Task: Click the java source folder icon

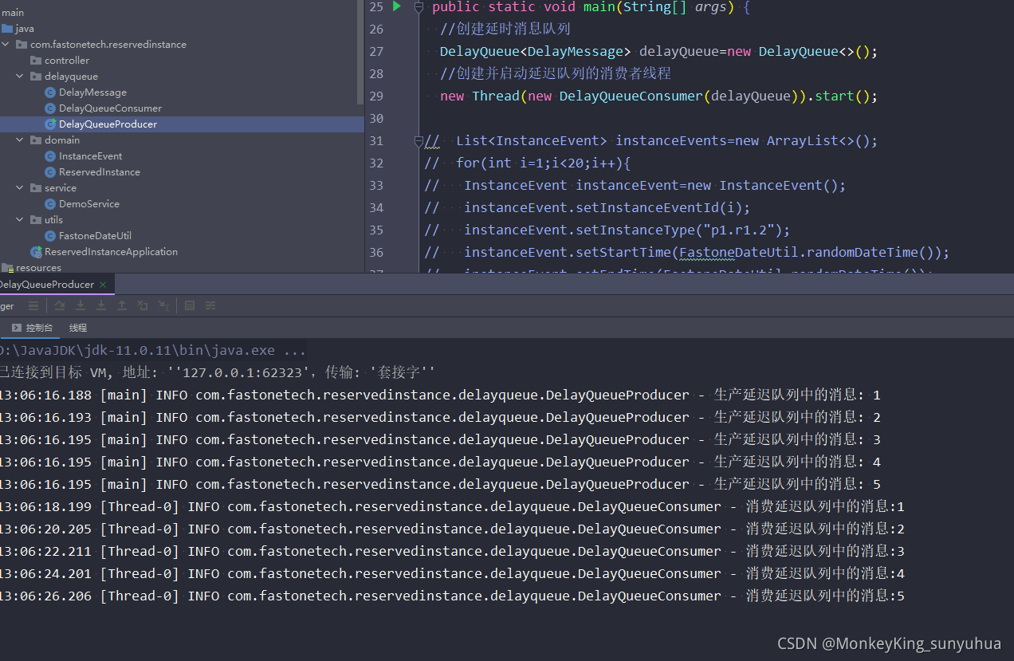Action: [7, 29]
